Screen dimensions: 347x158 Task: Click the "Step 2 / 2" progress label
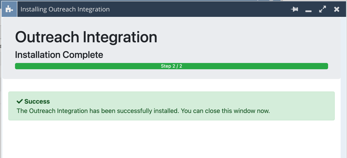pos(172,66)
